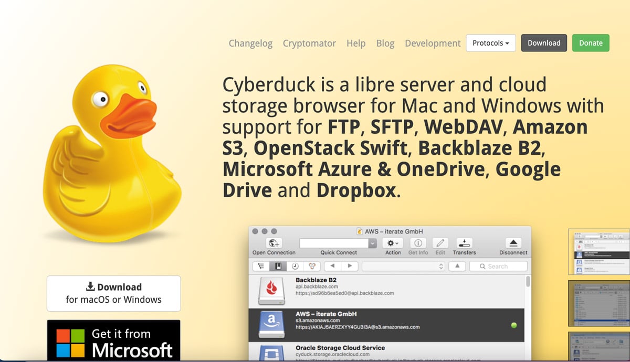Click the s3.amazonaws.com hostname text

(x=318, y=320)
